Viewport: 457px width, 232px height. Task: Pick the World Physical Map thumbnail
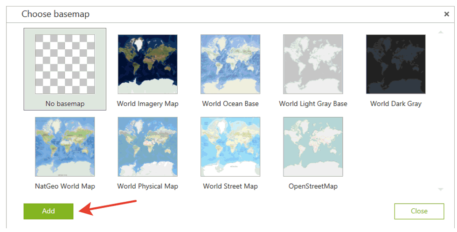pyautogui.click(x=147, y=146)
